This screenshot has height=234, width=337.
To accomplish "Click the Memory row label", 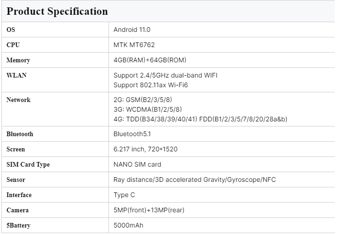I will click(18, 60).
